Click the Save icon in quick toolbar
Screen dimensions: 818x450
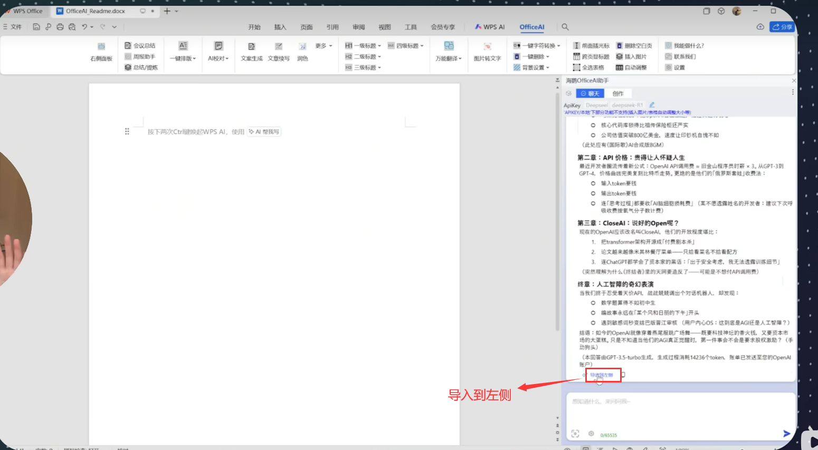(36, 27)
